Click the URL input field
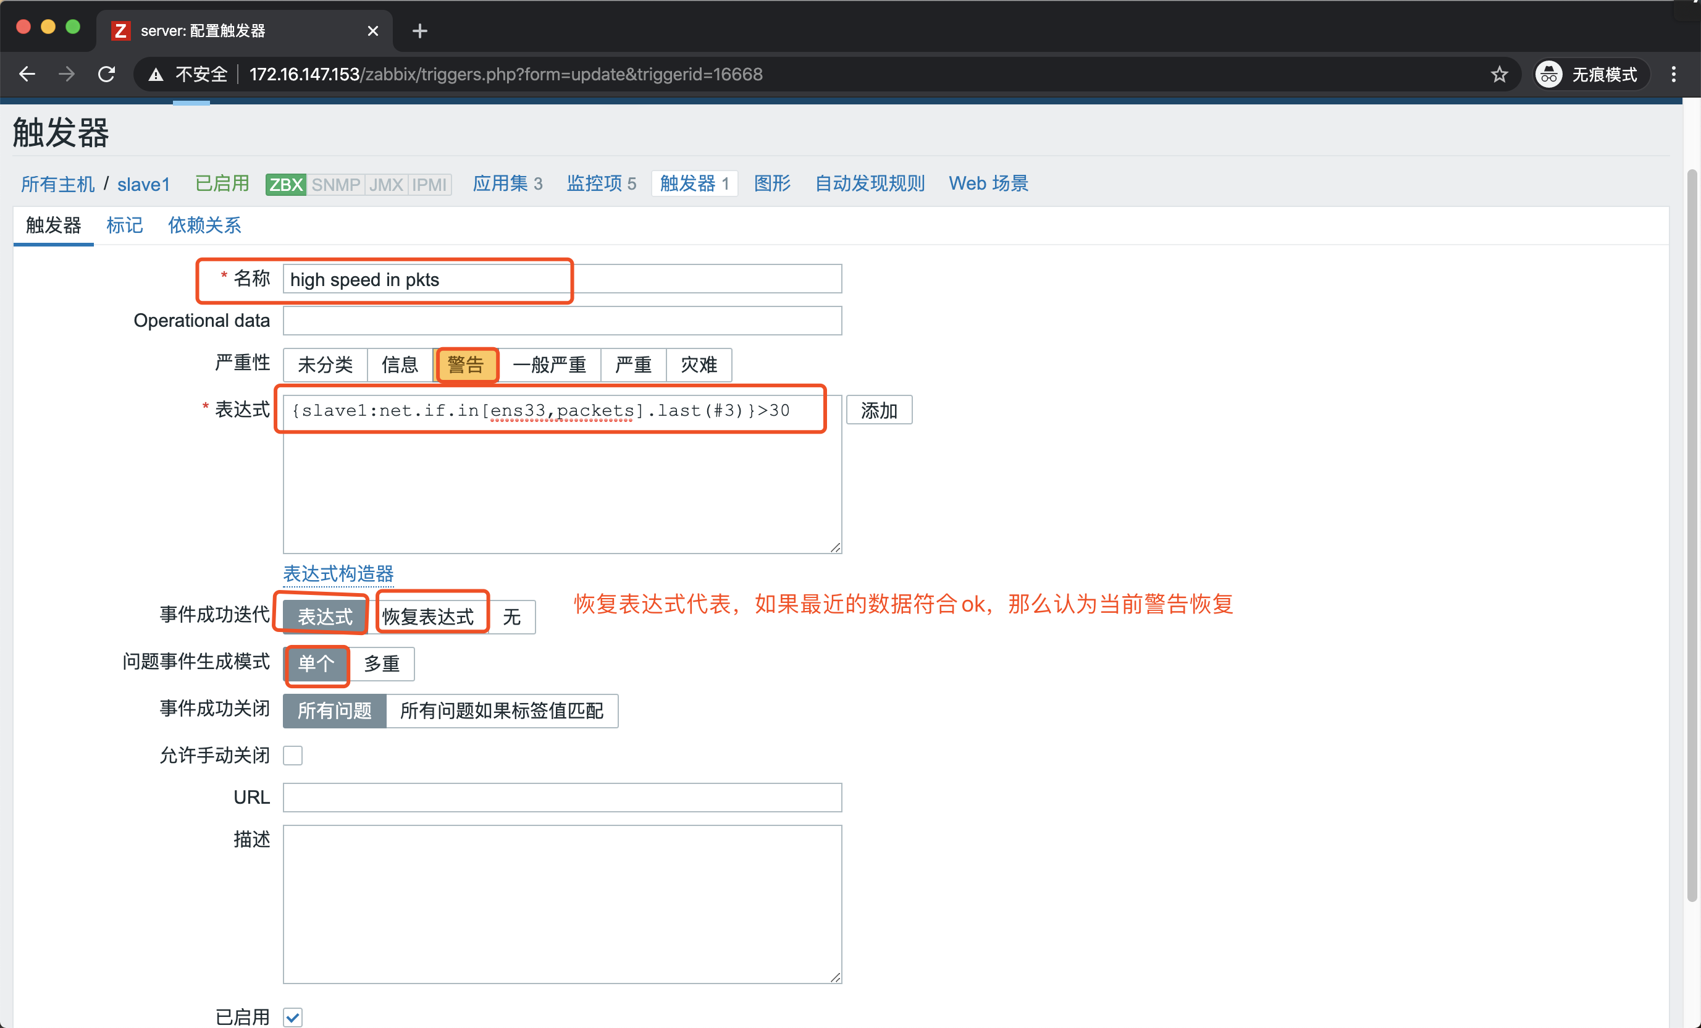 562,798
